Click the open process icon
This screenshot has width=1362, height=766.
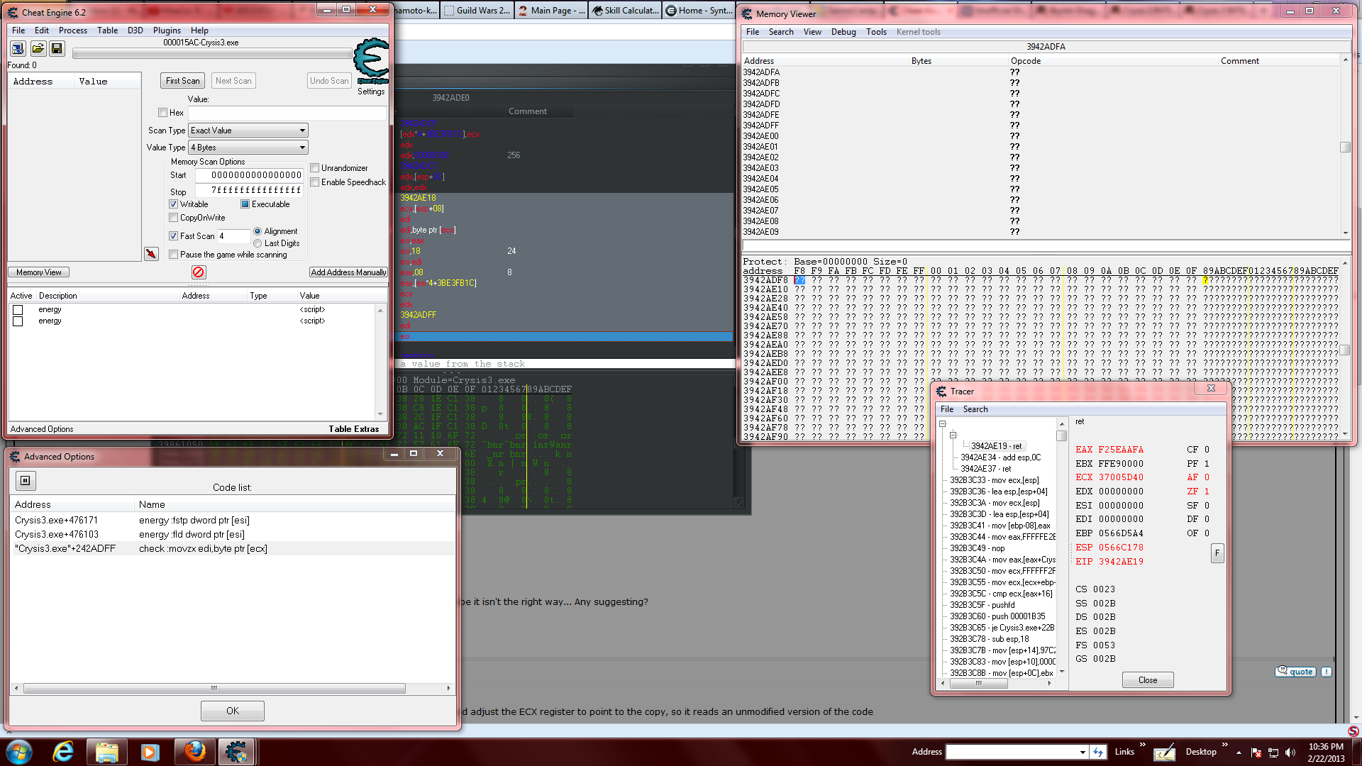click(18, 48)
